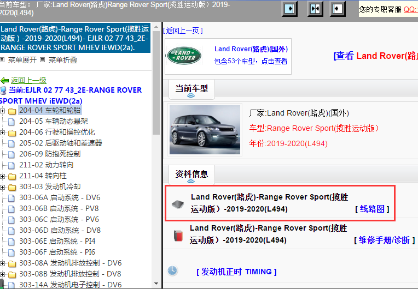
Task: Click the folder icon for 204-04 车轮和轮胎
Action: pyautogui.click(x=11, y=111)
